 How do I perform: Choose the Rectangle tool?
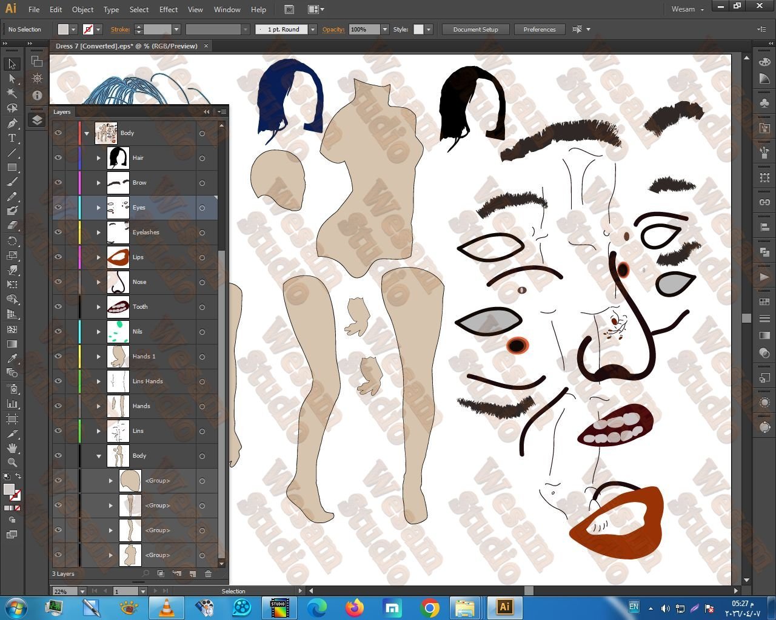tap(12, 168)
